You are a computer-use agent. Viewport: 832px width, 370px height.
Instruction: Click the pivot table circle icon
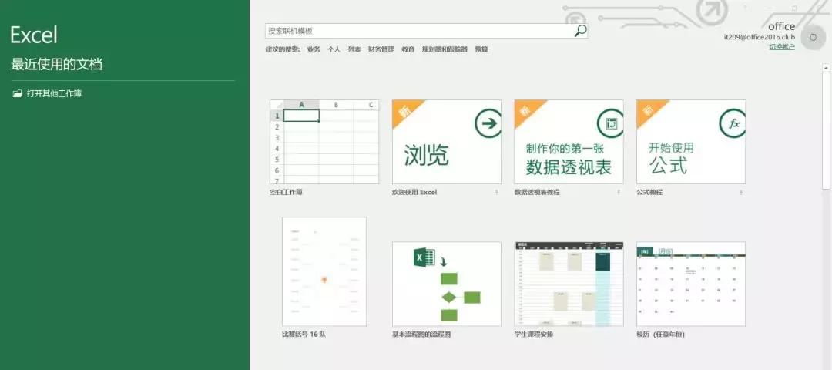point(611,123)
